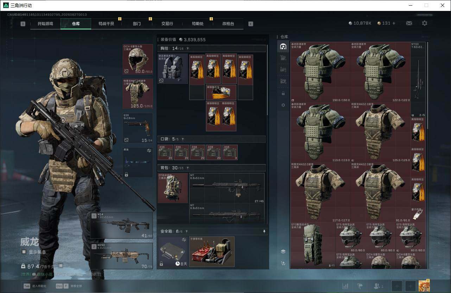Viewport: 451px width, 293px height.
Task: Select the M7 rifle showing 27/45
Action: pyautogui.click(x=227, y=188)
